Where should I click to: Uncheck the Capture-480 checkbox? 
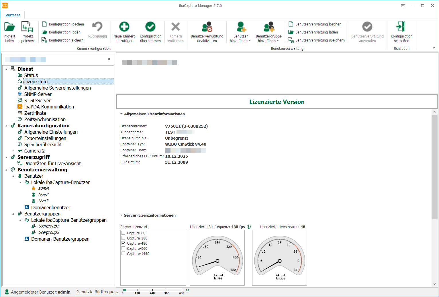point(124,243)
